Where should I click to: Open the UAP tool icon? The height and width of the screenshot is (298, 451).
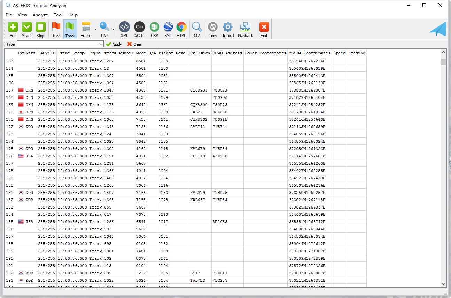click(x=104, y=29)
